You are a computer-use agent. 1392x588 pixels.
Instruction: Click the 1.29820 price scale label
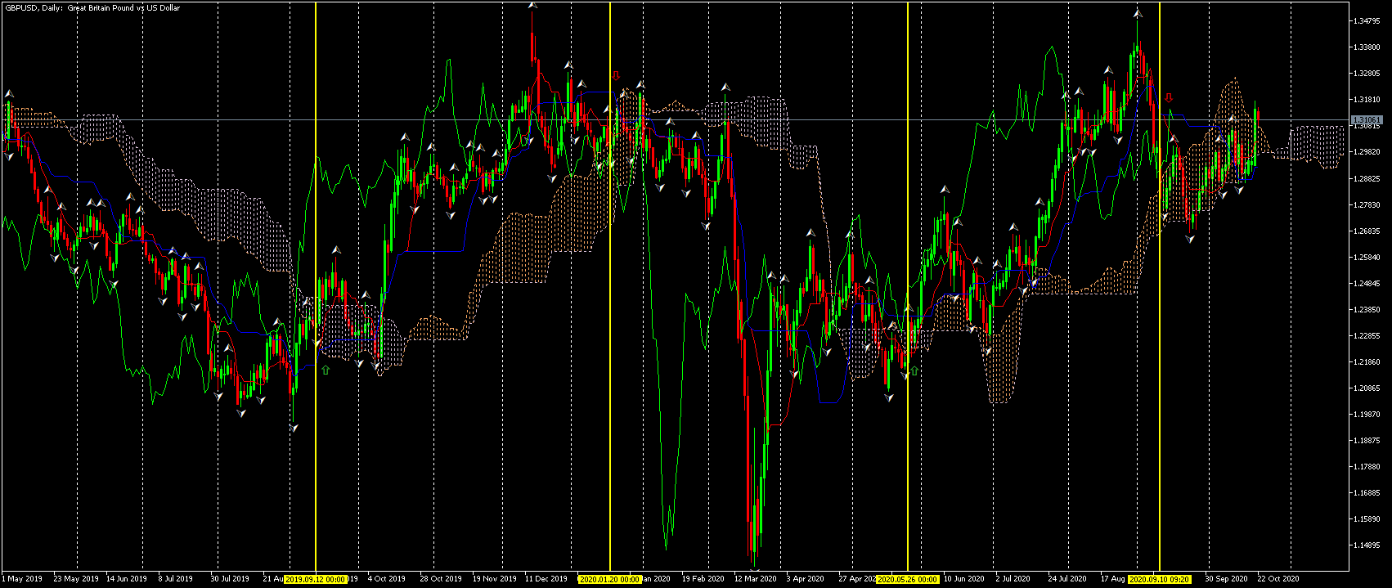(1366, 152)
